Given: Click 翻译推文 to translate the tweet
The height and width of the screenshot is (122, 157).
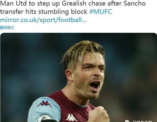Looking at the screenshot, I should click(x=7, y=28).
